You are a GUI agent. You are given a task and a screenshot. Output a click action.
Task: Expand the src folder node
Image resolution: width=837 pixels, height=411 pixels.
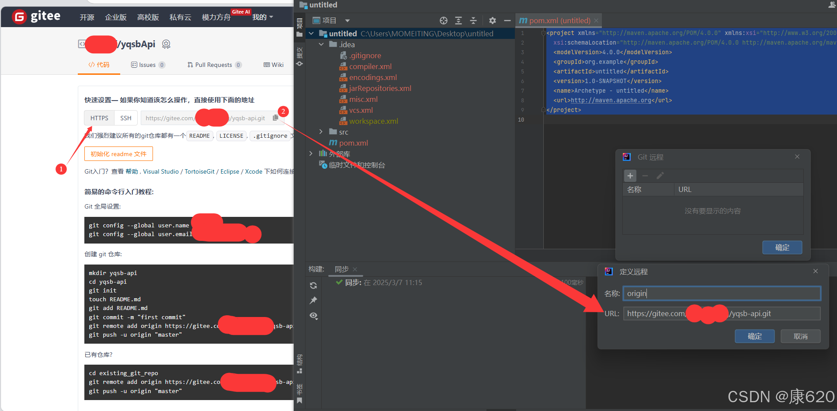(321, 132)
